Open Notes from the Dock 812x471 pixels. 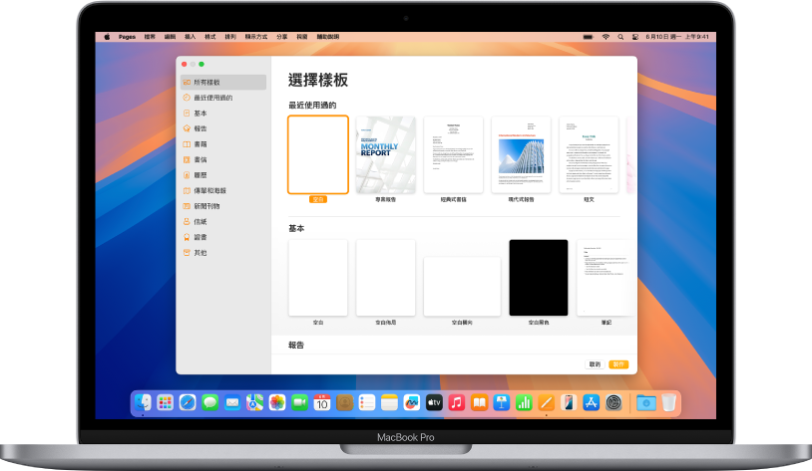pyautogui.click(x=389, y=402)
